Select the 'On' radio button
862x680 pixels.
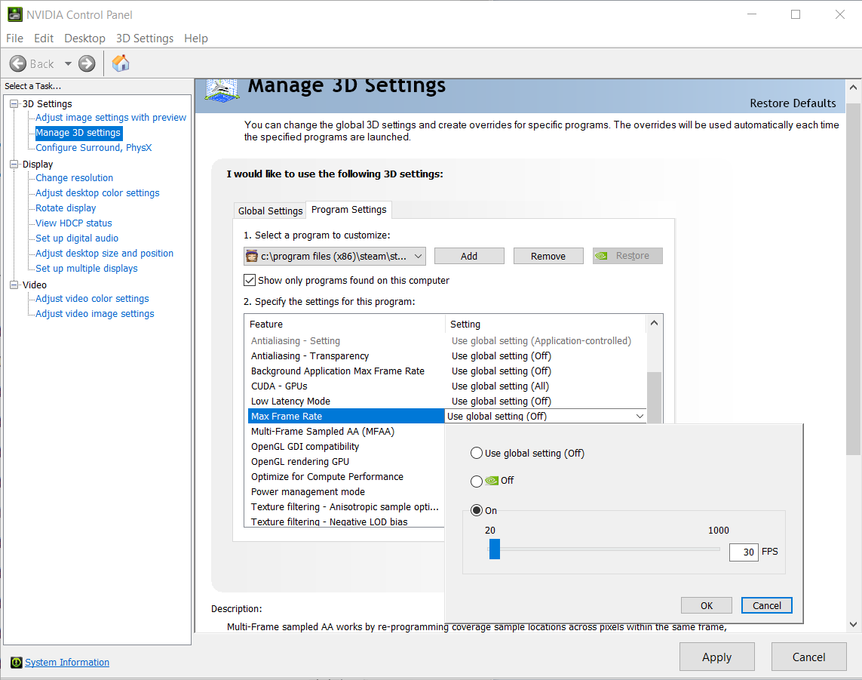point(477,510)
